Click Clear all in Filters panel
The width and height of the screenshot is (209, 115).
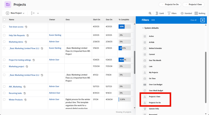[193, 20]
